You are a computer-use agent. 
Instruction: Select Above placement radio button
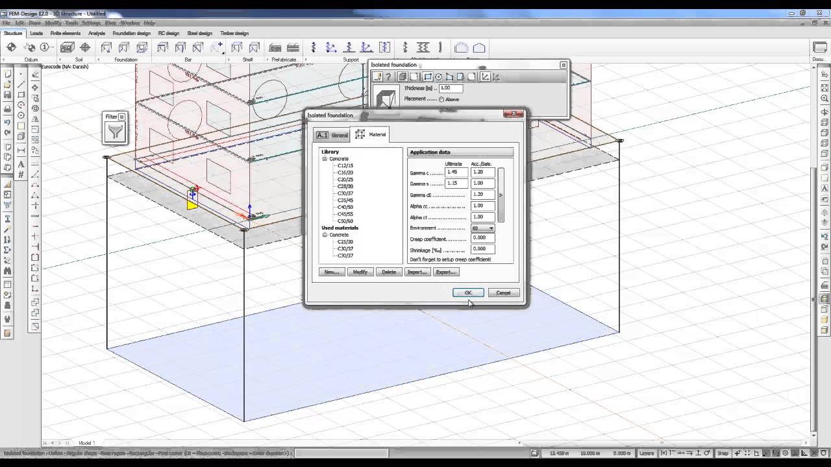pyautogui.click(x=441, y=99)
